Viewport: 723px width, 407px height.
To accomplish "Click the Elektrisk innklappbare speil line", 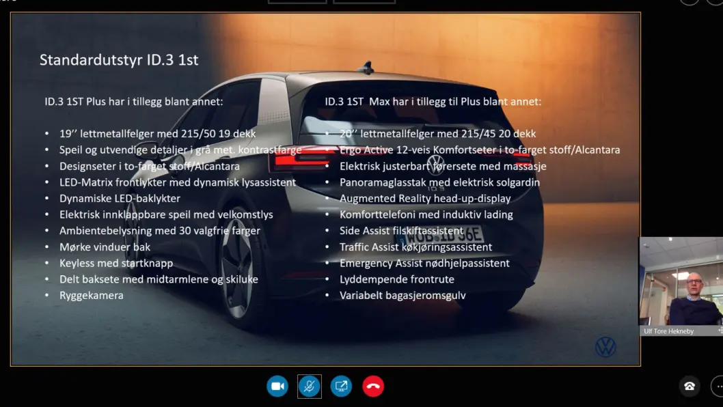I will click(166, 214).
